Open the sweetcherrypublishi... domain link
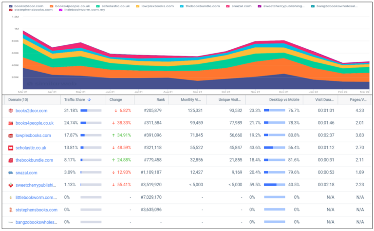 [x=36, y=185]
